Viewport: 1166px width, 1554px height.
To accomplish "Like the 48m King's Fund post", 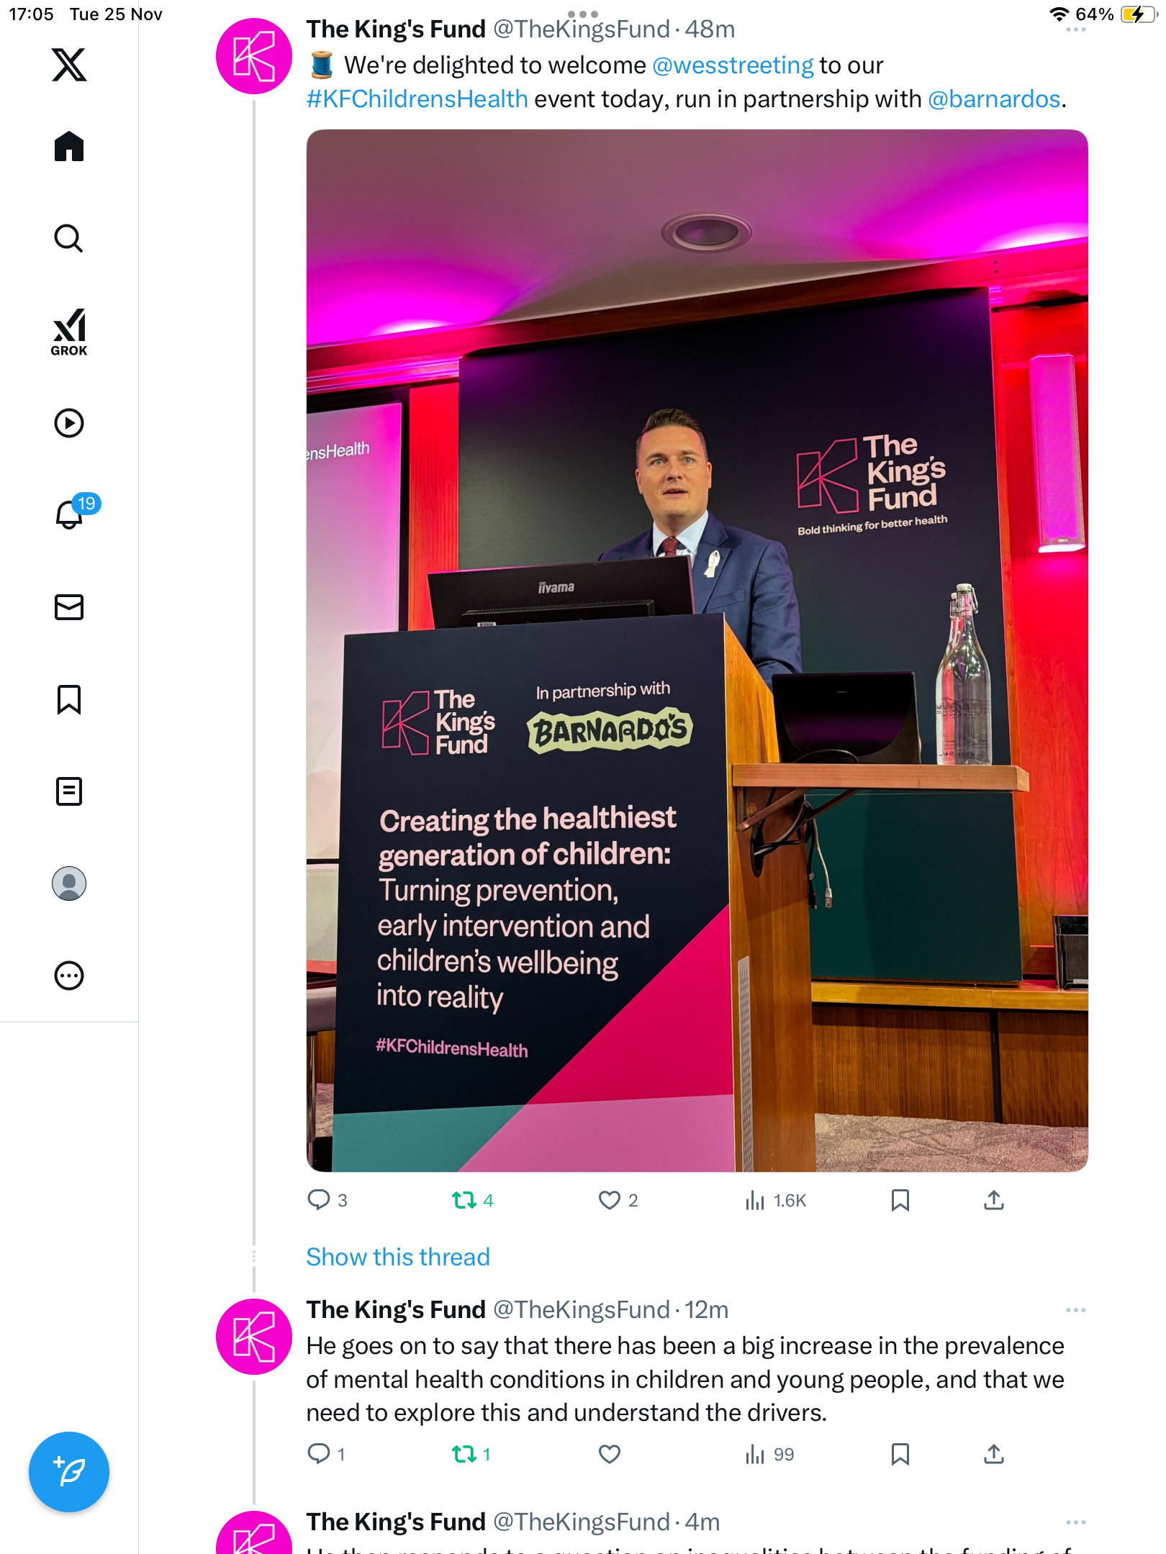I will click(x=610, y=1200).
